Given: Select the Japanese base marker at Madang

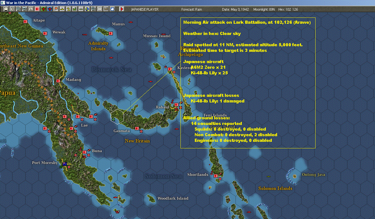Looking at the screenshot, I should [x=58, y=81].
